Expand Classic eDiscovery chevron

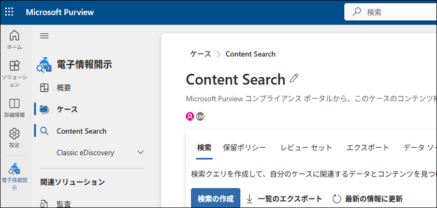(141, 152)
